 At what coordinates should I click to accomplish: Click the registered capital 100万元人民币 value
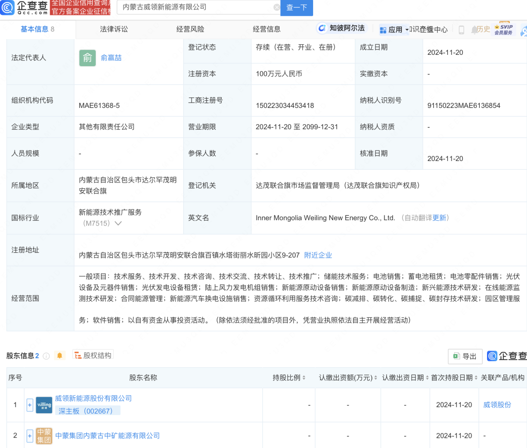click(x=279, y=74)
